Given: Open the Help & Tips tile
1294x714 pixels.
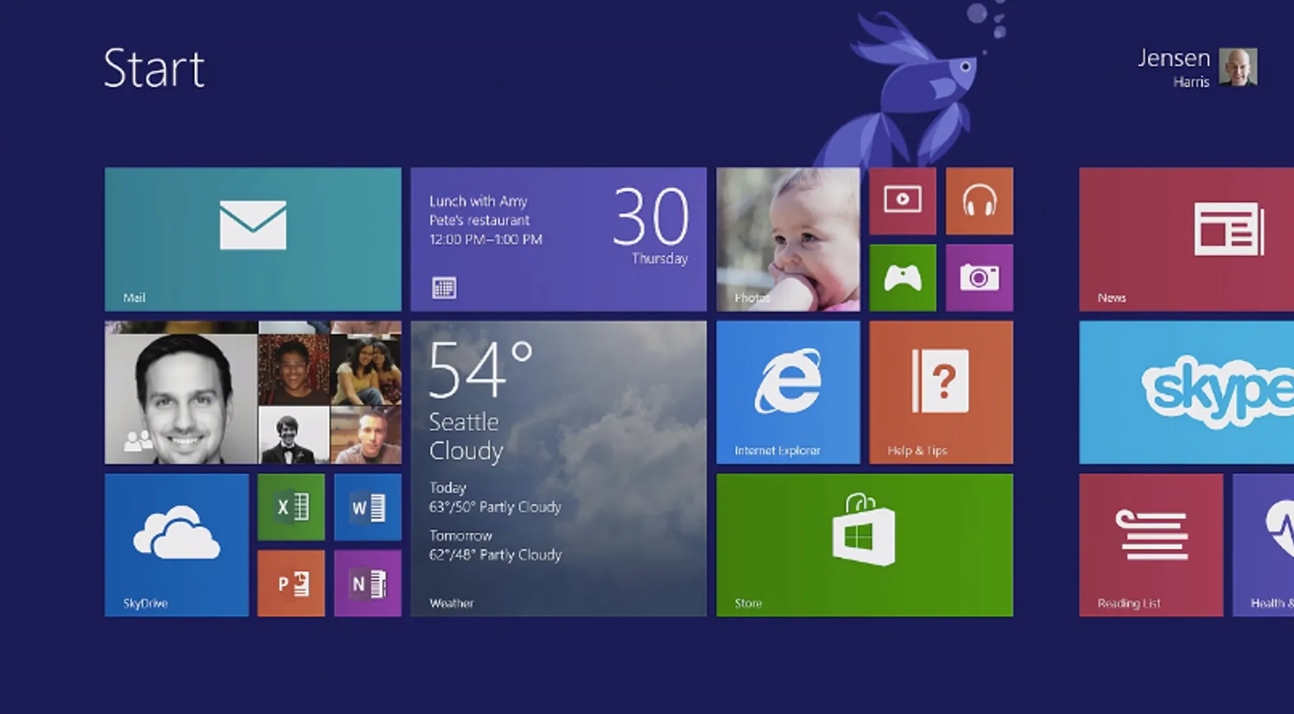Looking at the screenshot, I should (940, 393).
